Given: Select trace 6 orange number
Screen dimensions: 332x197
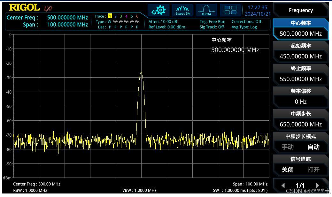Looking at the screenshot, I should point(137,16).
